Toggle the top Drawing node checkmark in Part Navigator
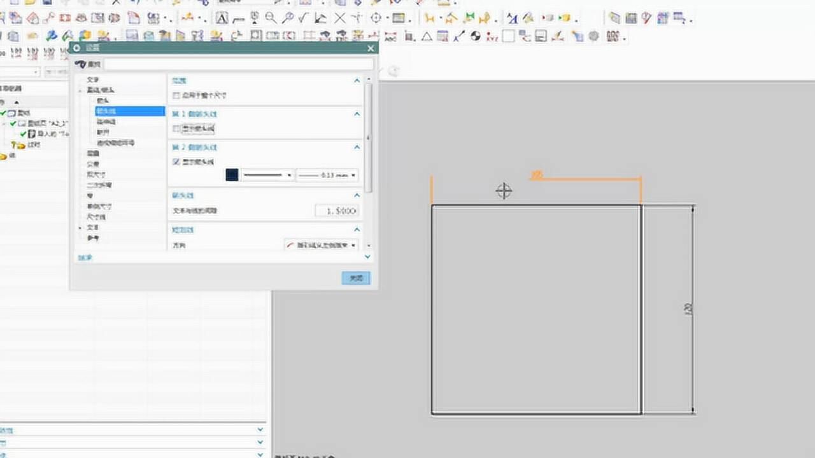The width and height of the screenshot is (815, 458). point(3,113)
